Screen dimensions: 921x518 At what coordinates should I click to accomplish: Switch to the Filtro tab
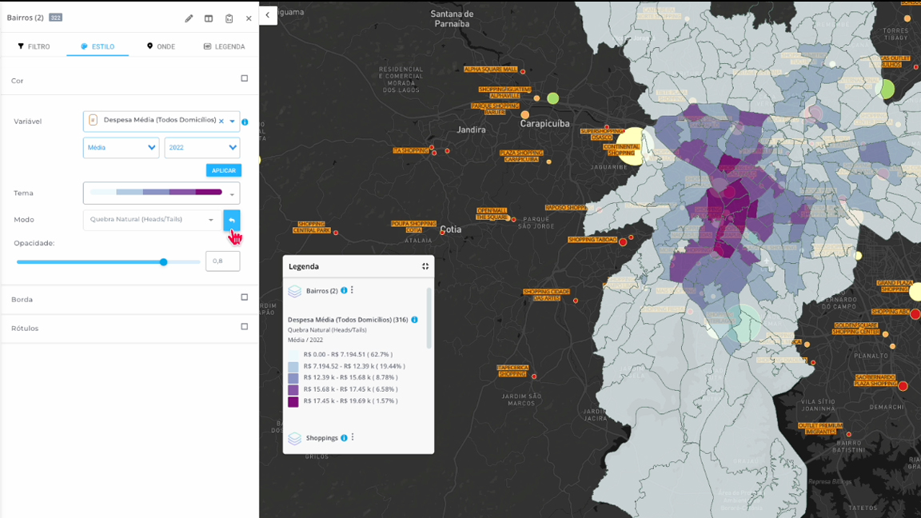pyautogui.click(x=34, y=46)
